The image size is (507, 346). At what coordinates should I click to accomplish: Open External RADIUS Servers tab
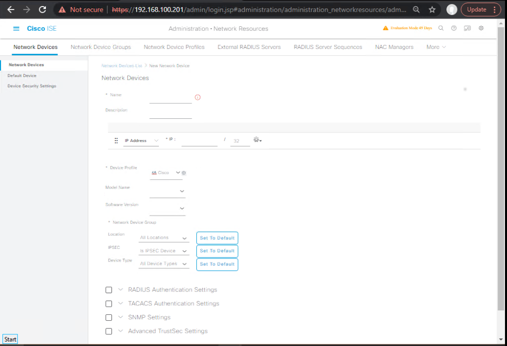click(249, 47)
